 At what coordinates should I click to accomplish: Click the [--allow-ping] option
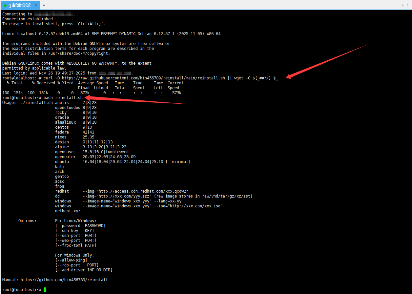[71, 260]
